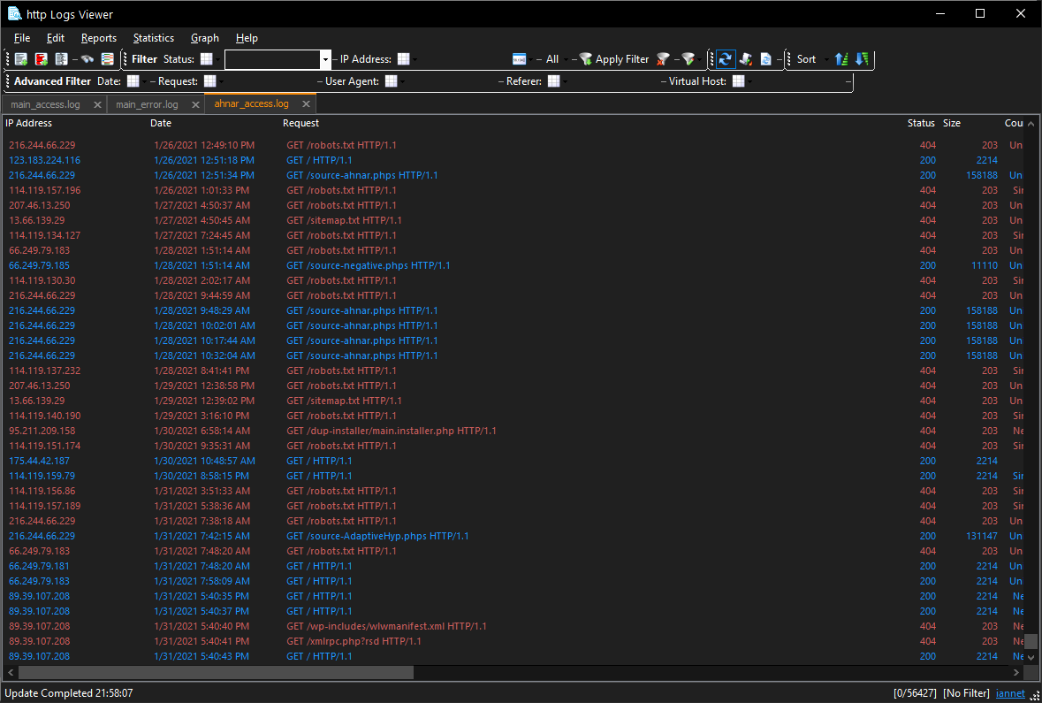Open the Sort dropdown

[826, 59]
